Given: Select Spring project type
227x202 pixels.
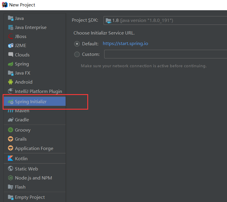Looking at the screenshot, I should point(35,64).
